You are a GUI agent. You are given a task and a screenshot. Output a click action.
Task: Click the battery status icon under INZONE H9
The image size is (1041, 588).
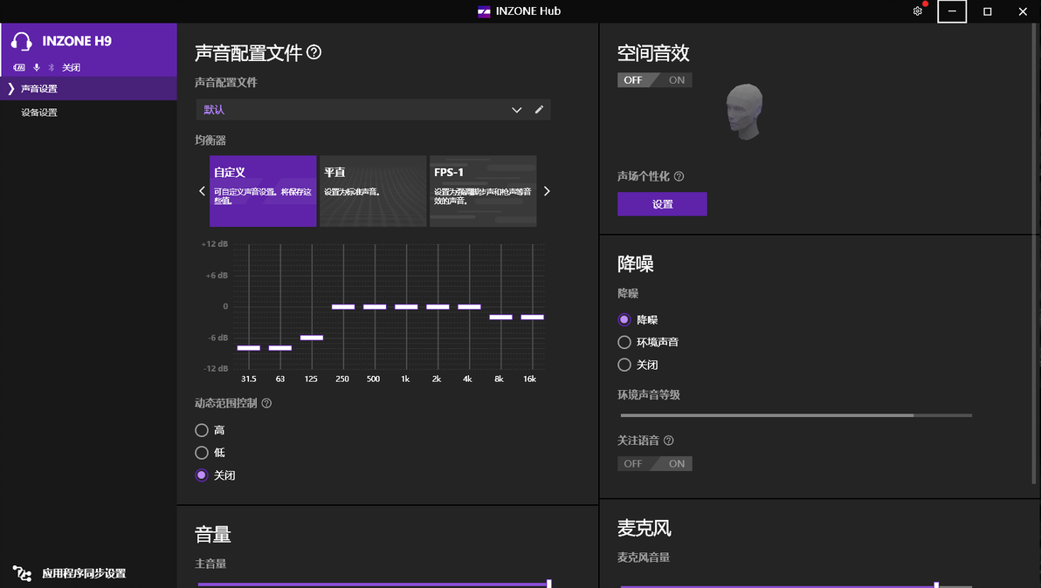(x=19, y=68)
